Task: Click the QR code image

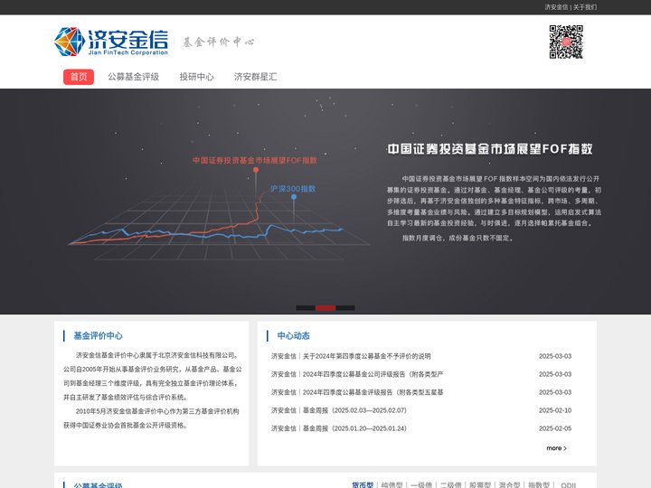Action: pos(566,42)
